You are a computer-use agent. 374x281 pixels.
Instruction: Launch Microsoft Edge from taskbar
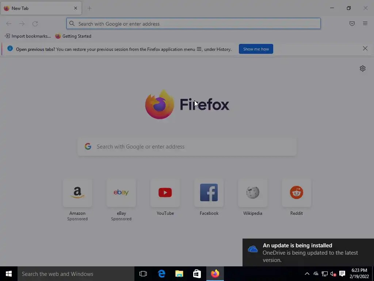click(x=161, y=274)
